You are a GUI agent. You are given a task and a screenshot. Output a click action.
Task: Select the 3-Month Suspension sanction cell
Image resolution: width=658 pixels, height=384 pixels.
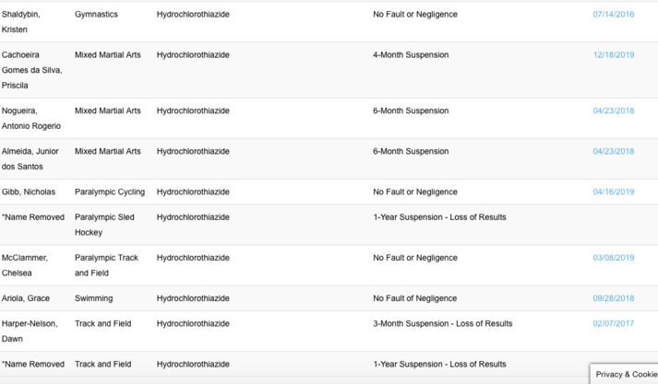[x=442, y=324]
